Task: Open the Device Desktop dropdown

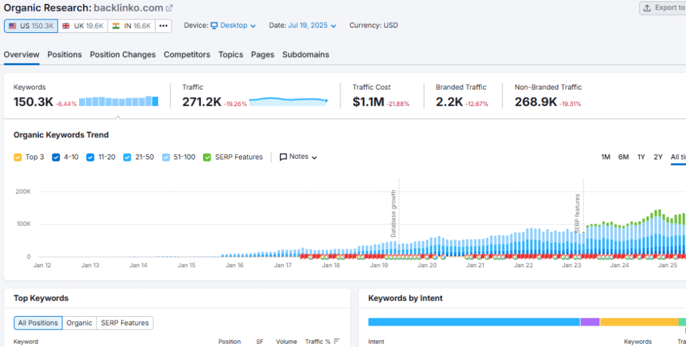Action: 233,25
